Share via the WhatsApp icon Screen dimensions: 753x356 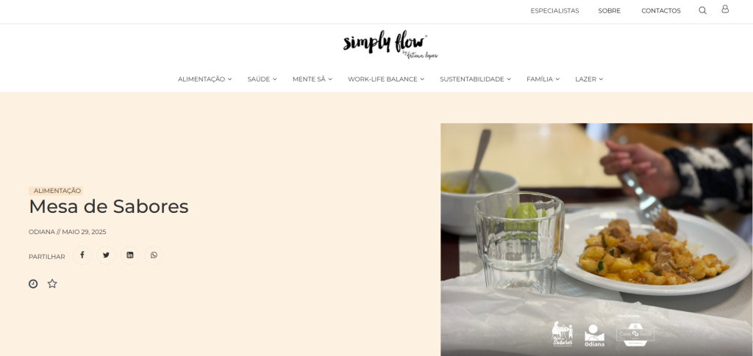[x=154, y=255]
